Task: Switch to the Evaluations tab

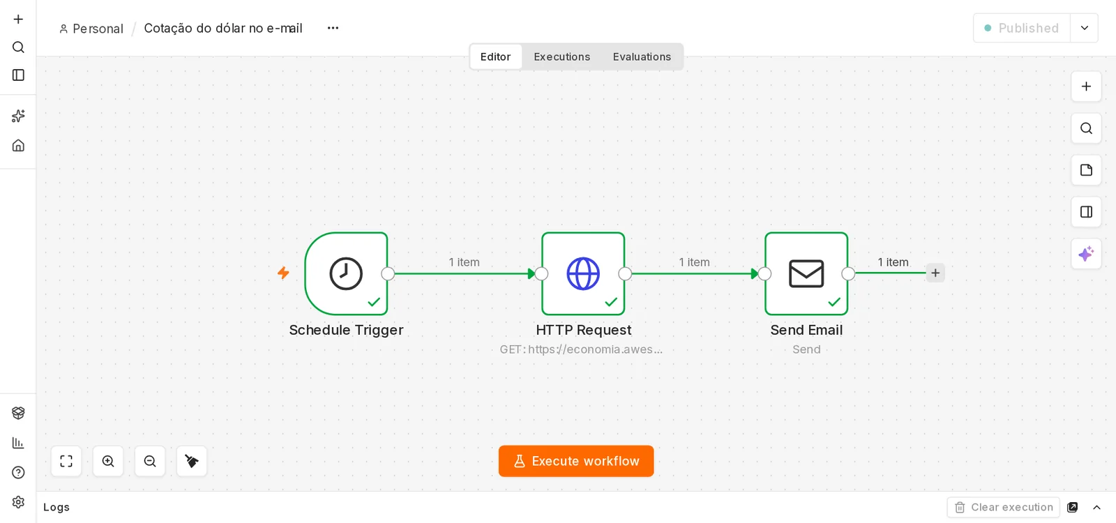Action: point(642,56)
